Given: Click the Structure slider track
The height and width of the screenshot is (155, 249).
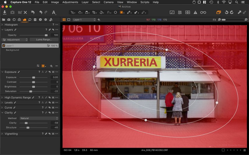Looking at the screenshot, I should click(x=33, y=128).
